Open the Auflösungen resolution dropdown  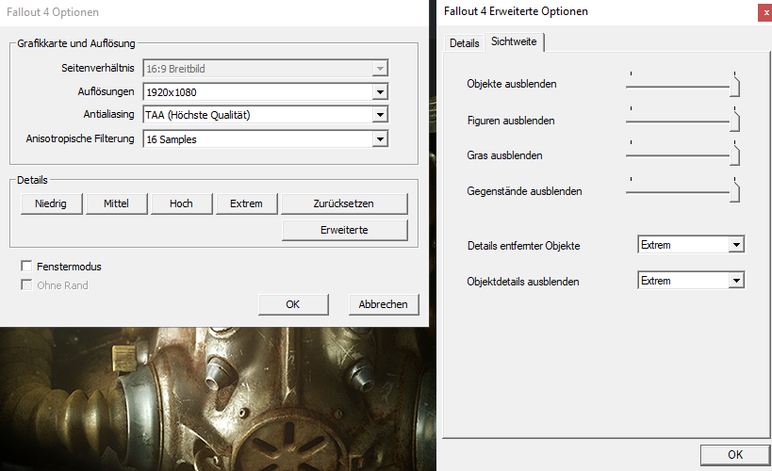pos(380,92)
